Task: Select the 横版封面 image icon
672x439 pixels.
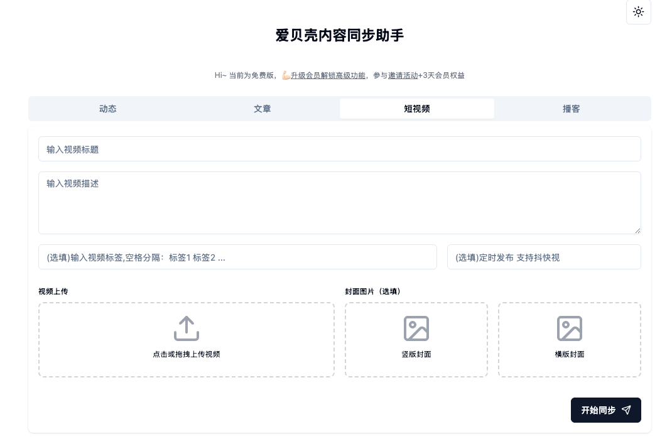Action: coord(570,328)
